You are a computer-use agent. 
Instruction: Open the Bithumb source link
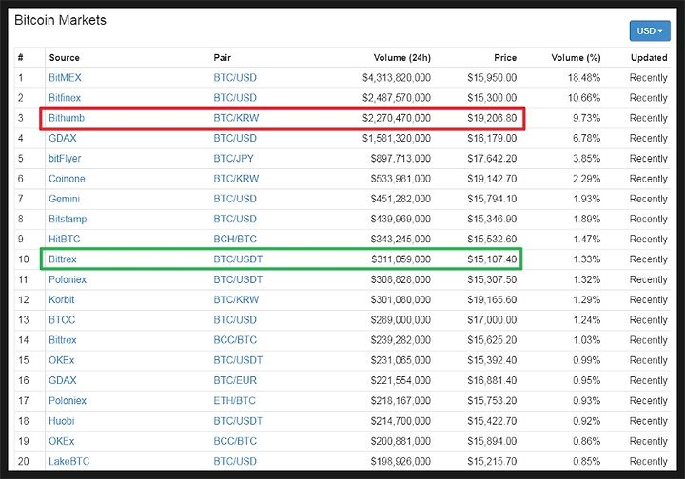click(67, 118)
